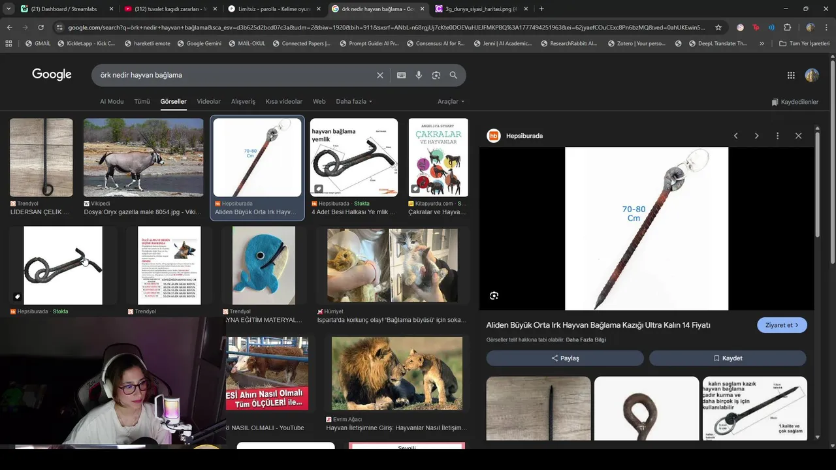Open the Daha Fazla Bilgi link

[x=586, y=340]
